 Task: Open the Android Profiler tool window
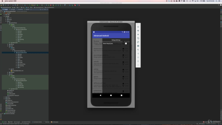click(x=26, y=122)
